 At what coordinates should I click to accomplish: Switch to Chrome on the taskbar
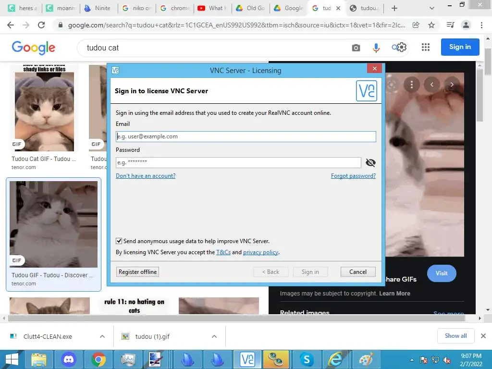[98, 359]
